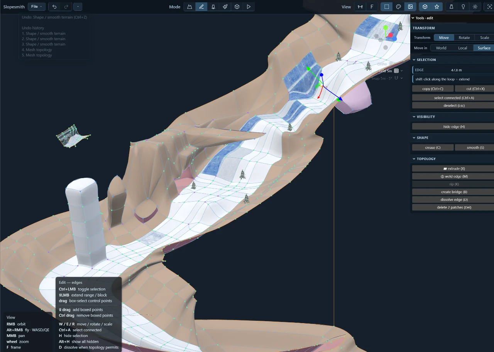Set Move in to World

(x=441, y=48)
